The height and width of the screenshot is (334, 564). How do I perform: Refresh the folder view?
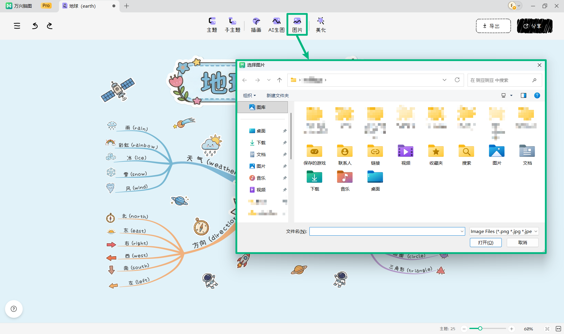point(457,80)
